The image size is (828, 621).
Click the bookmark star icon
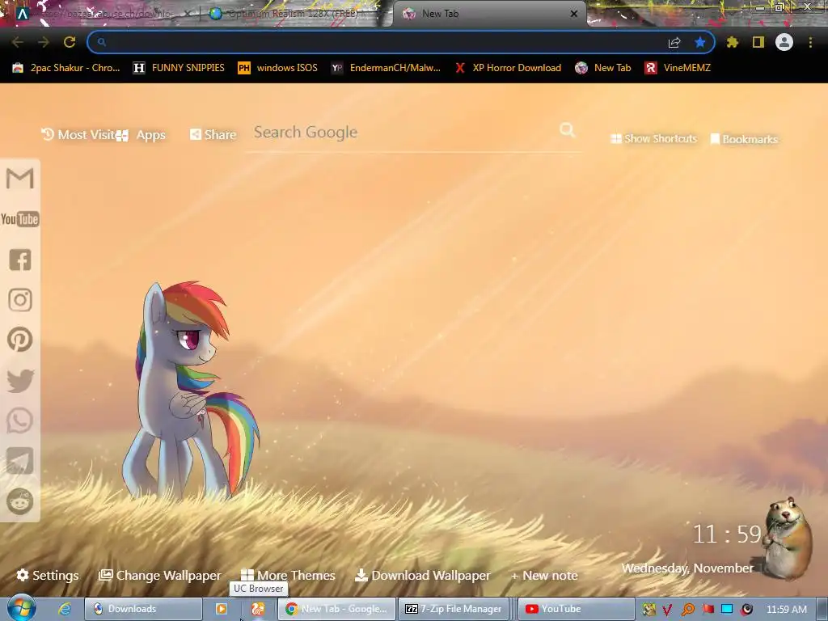click(x=700, y=42)
